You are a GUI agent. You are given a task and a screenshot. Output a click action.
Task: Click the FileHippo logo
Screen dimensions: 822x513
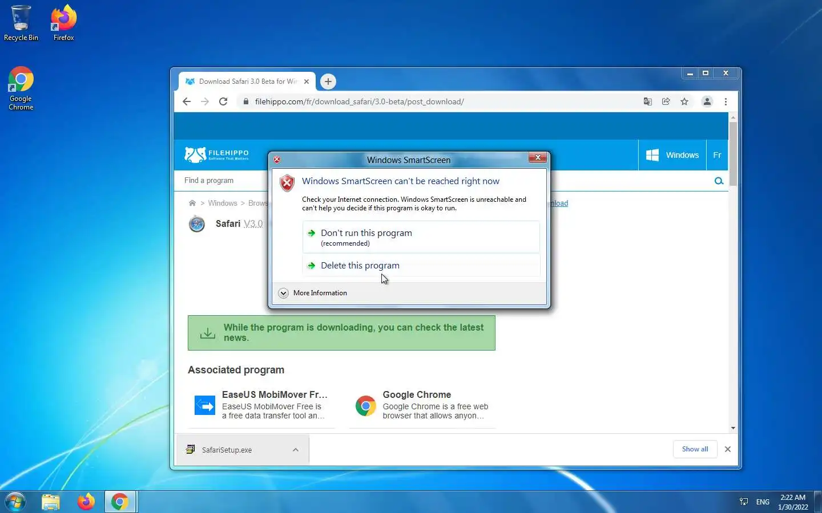[x=217, y=154]
